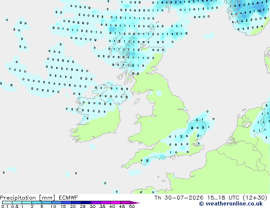This screenshot has width=270, height=208.
Task: Click the 'Th 30-07-2026' date text
Action: pos(179,198)
